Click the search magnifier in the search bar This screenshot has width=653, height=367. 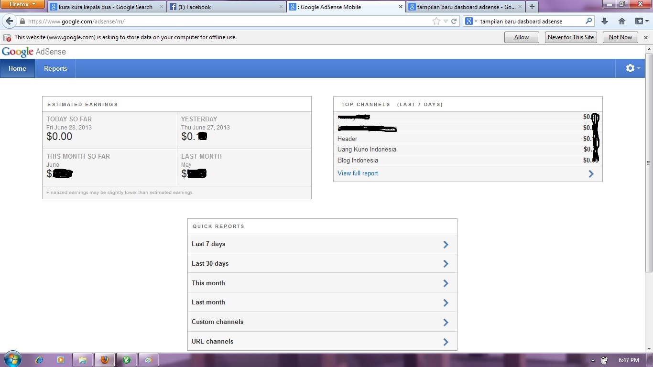point(588,21)
